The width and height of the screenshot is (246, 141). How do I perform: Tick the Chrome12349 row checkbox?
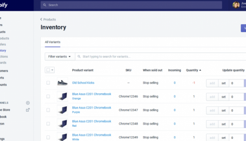pos(48,137)
